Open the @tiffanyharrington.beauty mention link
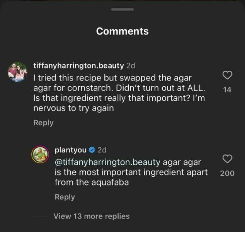 [x=107, y=162]
